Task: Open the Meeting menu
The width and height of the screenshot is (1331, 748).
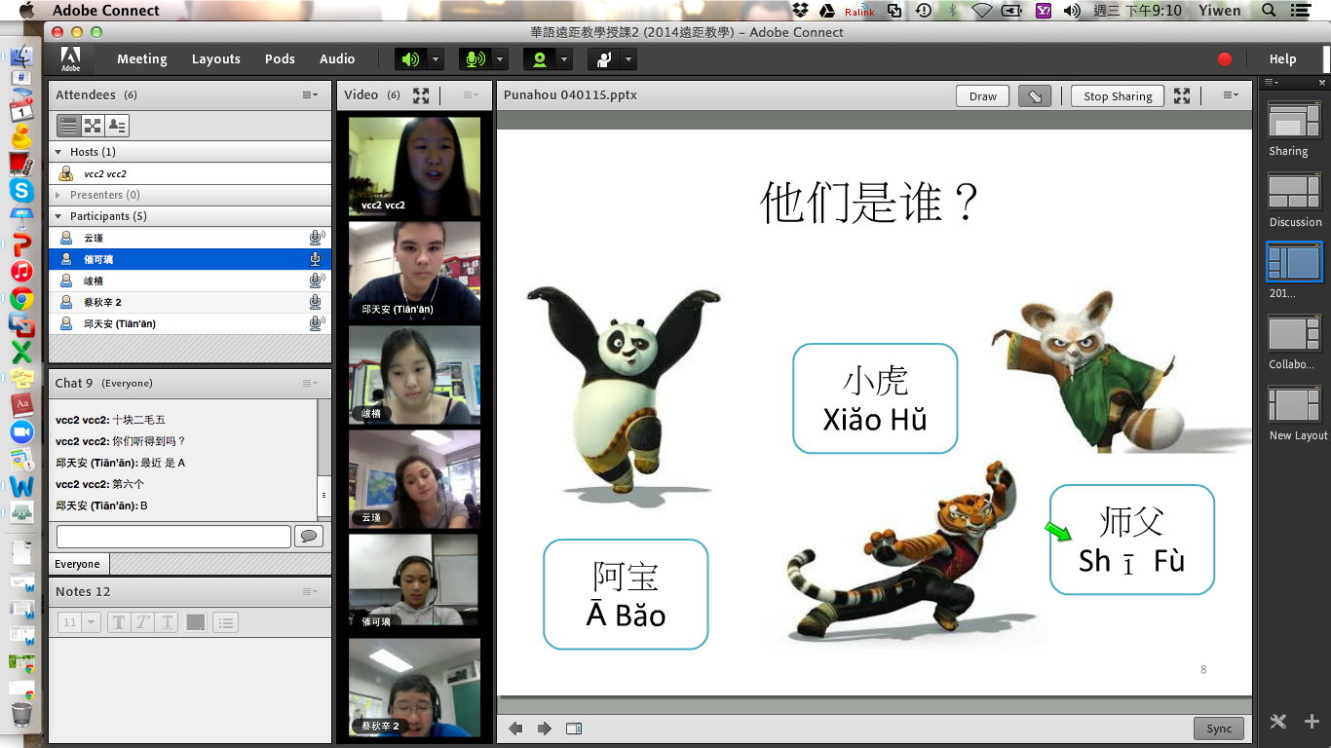Action: pos(142,59)
